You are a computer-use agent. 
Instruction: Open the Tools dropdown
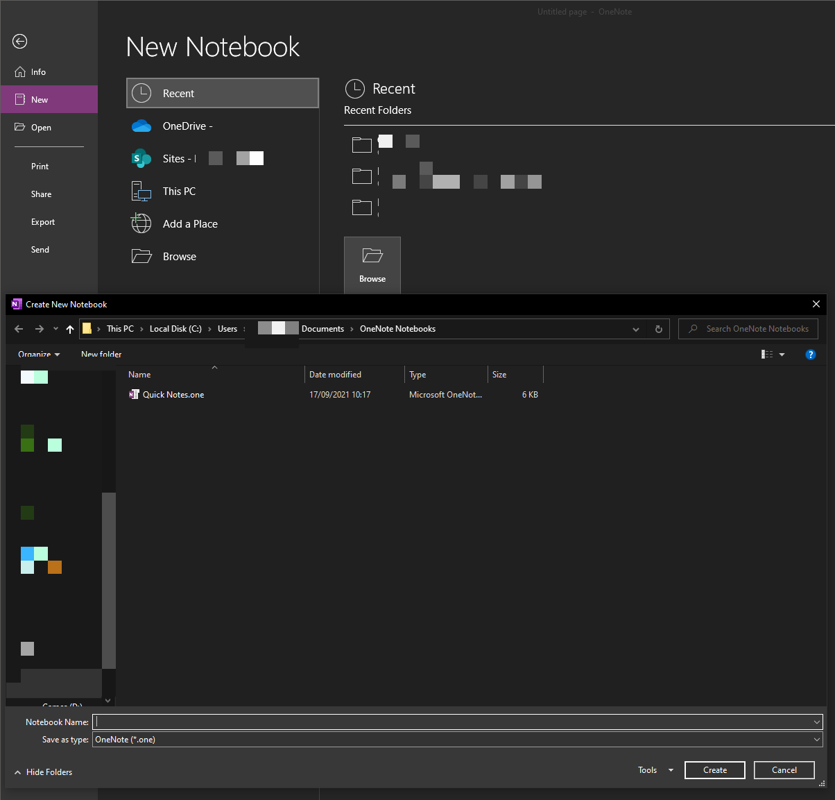pos(655,770)
